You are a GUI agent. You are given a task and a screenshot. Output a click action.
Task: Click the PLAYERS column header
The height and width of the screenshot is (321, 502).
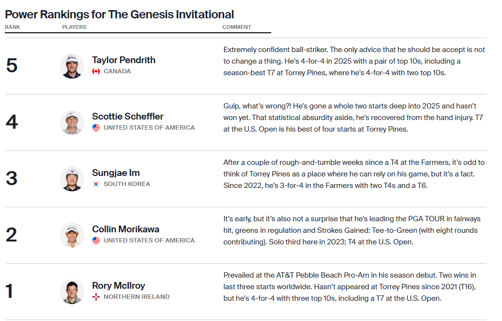pyautogui.click(x=74, y=27)
